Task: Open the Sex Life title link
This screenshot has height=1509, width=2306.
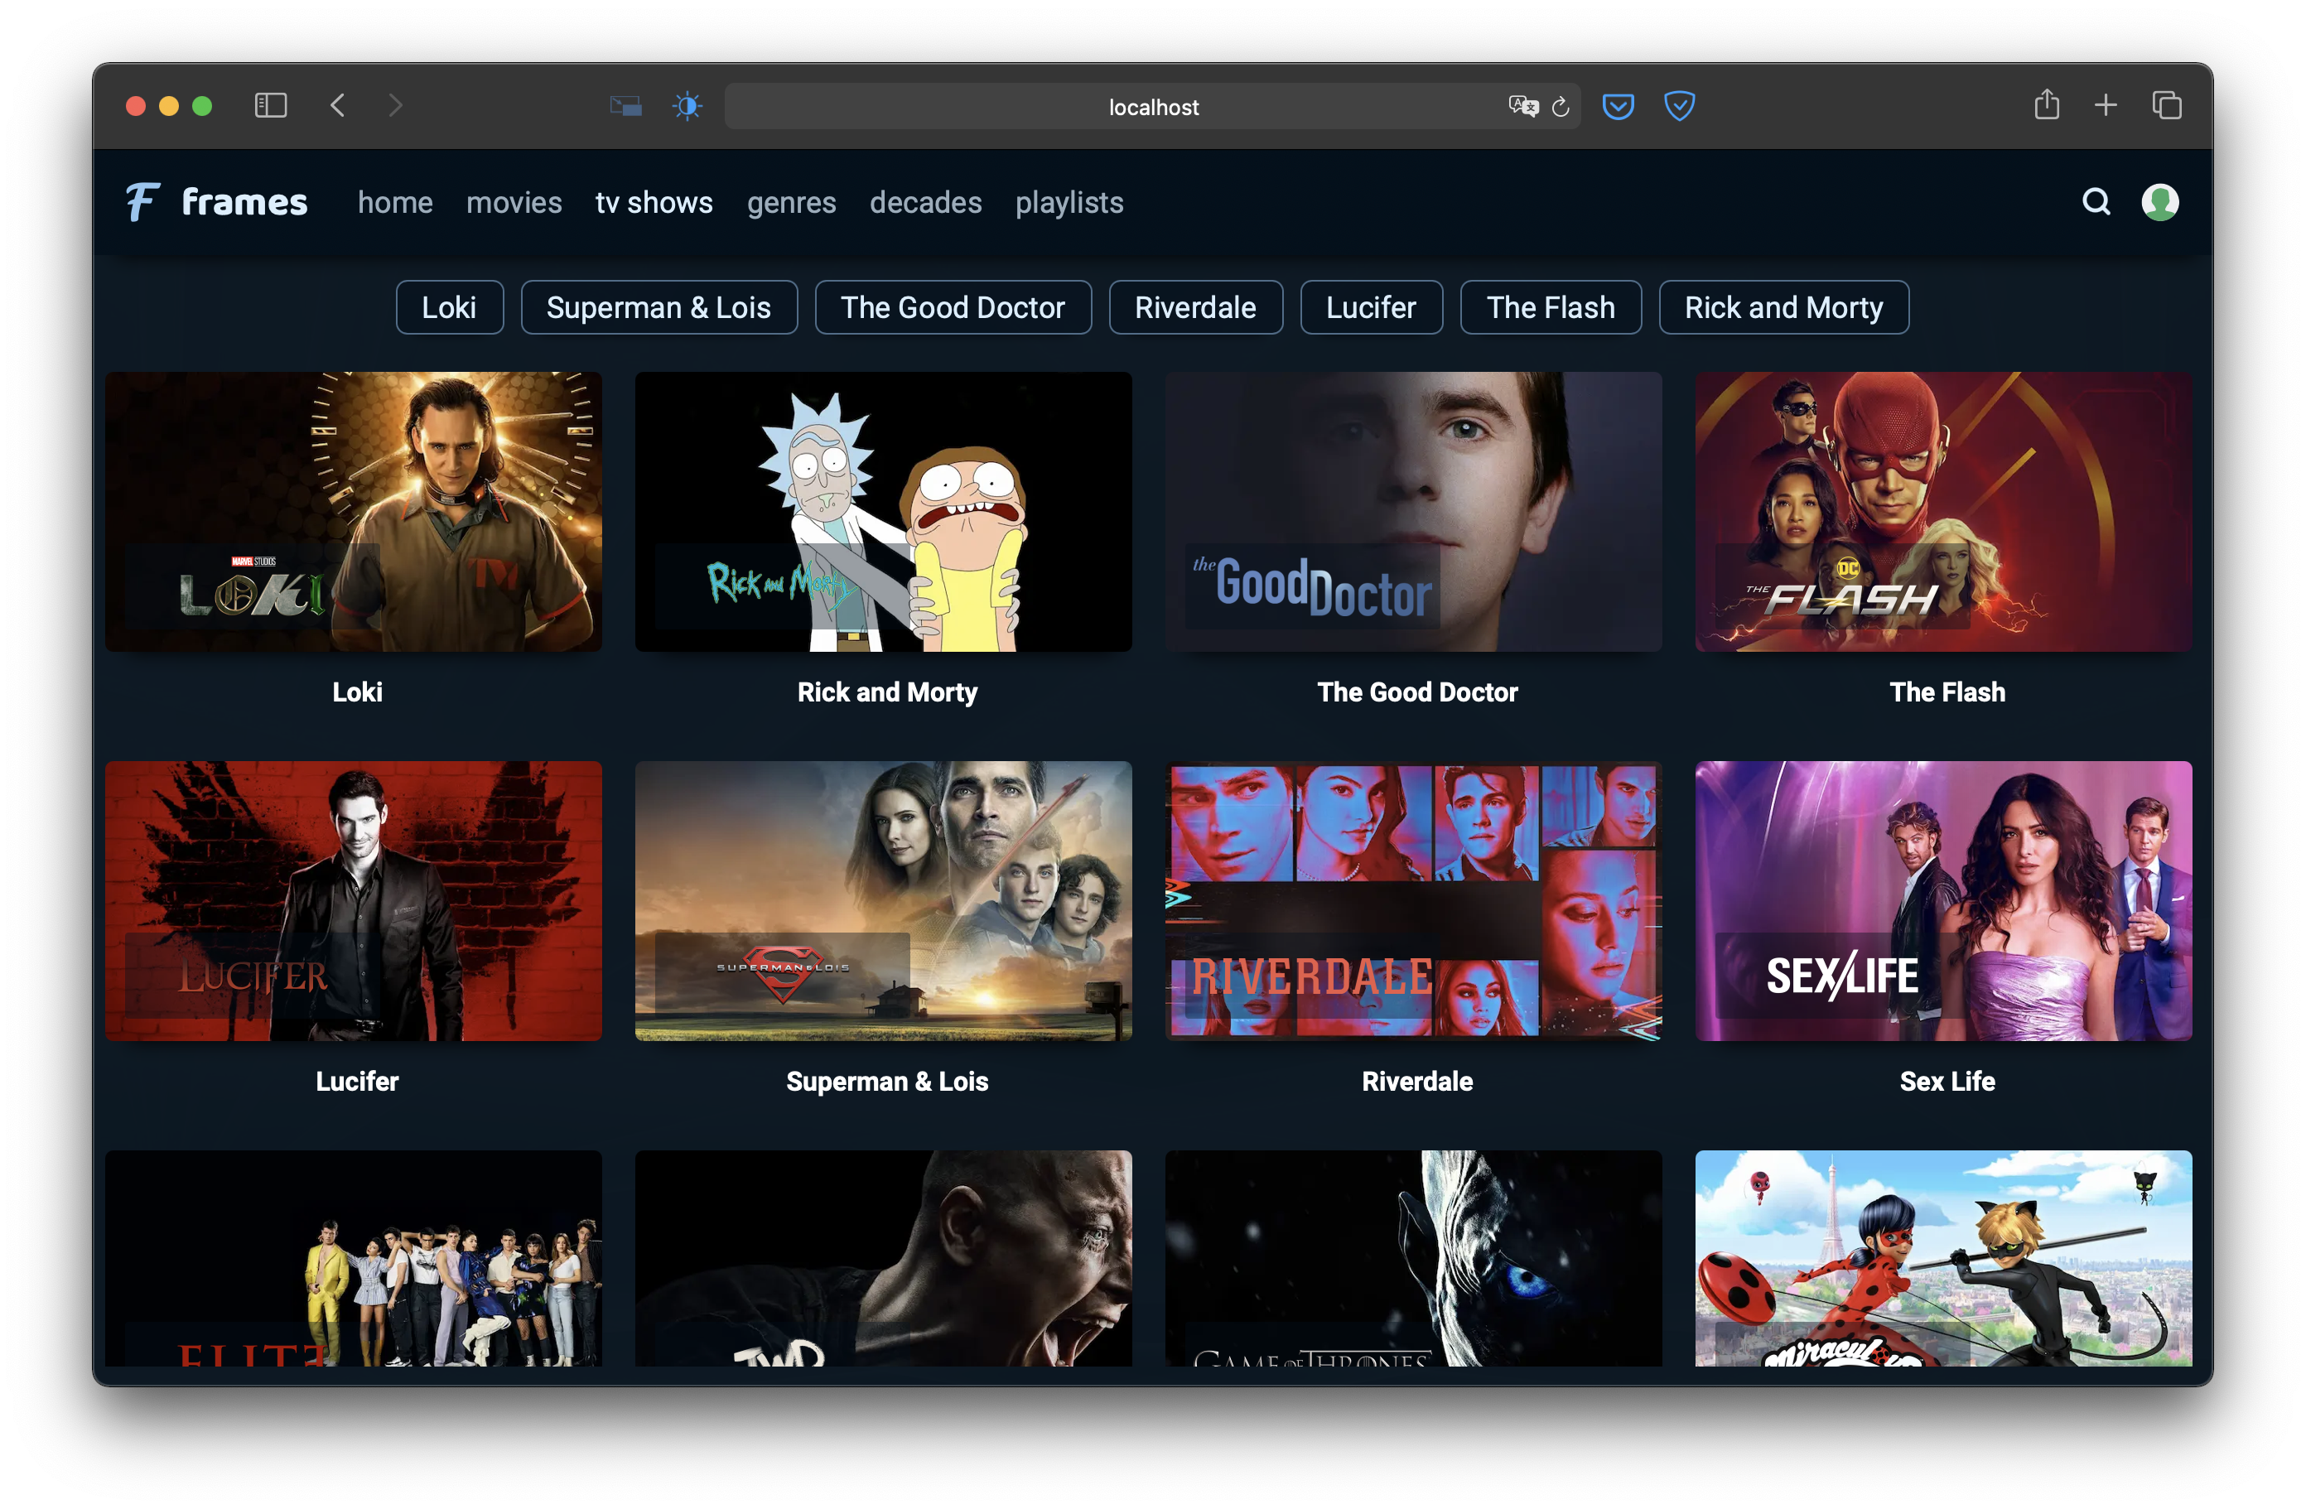Action: 1946,1081
